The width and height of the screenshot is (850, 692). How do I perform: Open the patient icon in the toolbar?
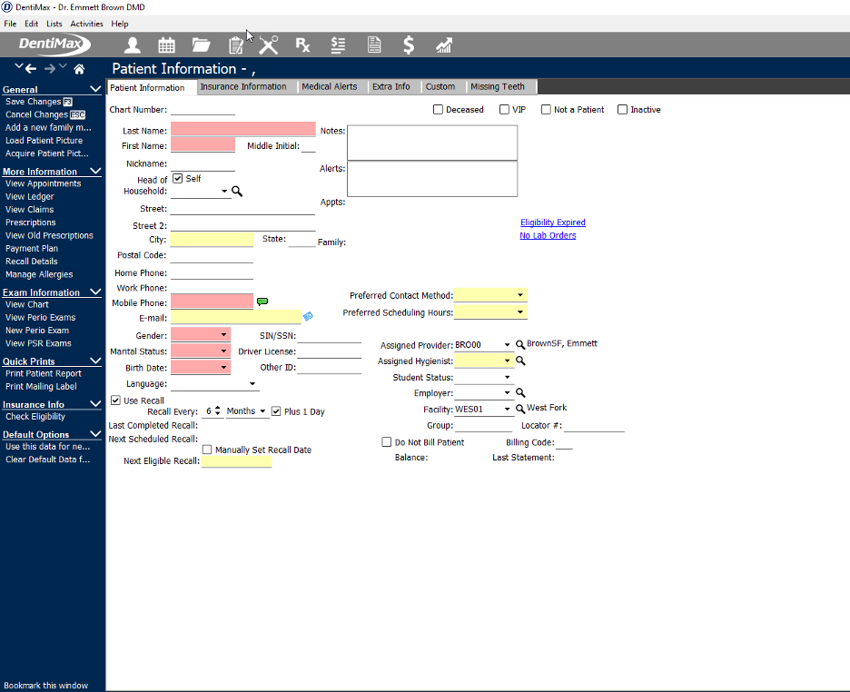click(133, 44)
